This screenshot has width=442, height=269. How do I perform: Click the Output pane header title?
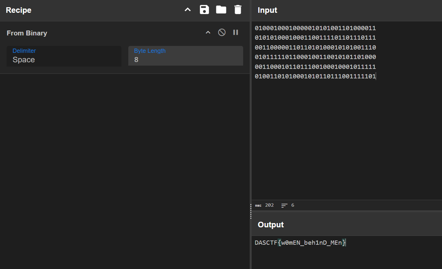tap(271, 225)
